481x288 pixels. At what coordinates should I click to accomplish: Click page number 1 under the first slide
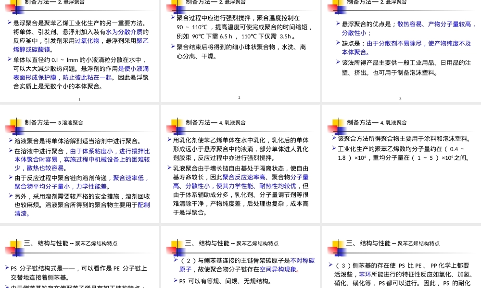tap(79, 99)
